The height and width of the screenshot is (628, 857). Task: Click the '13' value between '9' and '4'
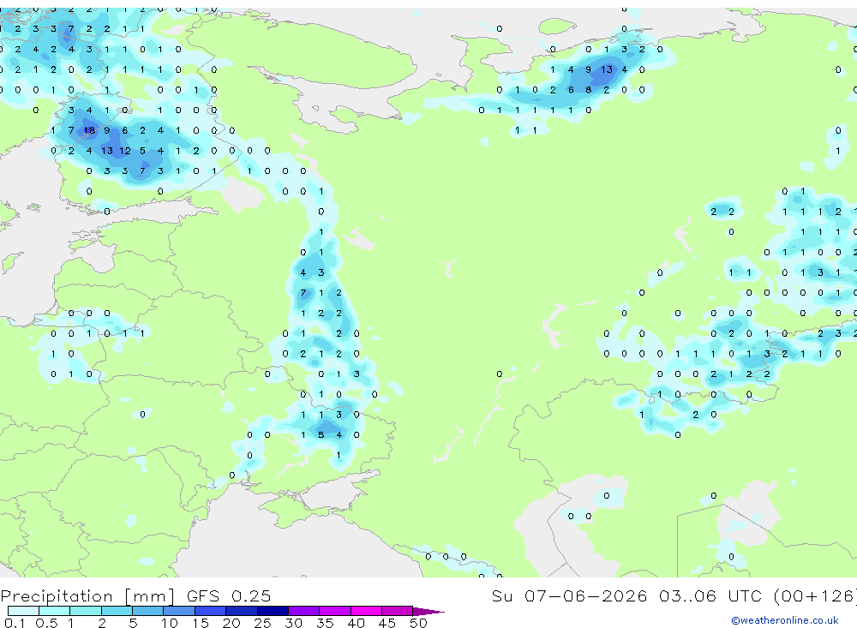pyautogui.click(x=607, y=69)
